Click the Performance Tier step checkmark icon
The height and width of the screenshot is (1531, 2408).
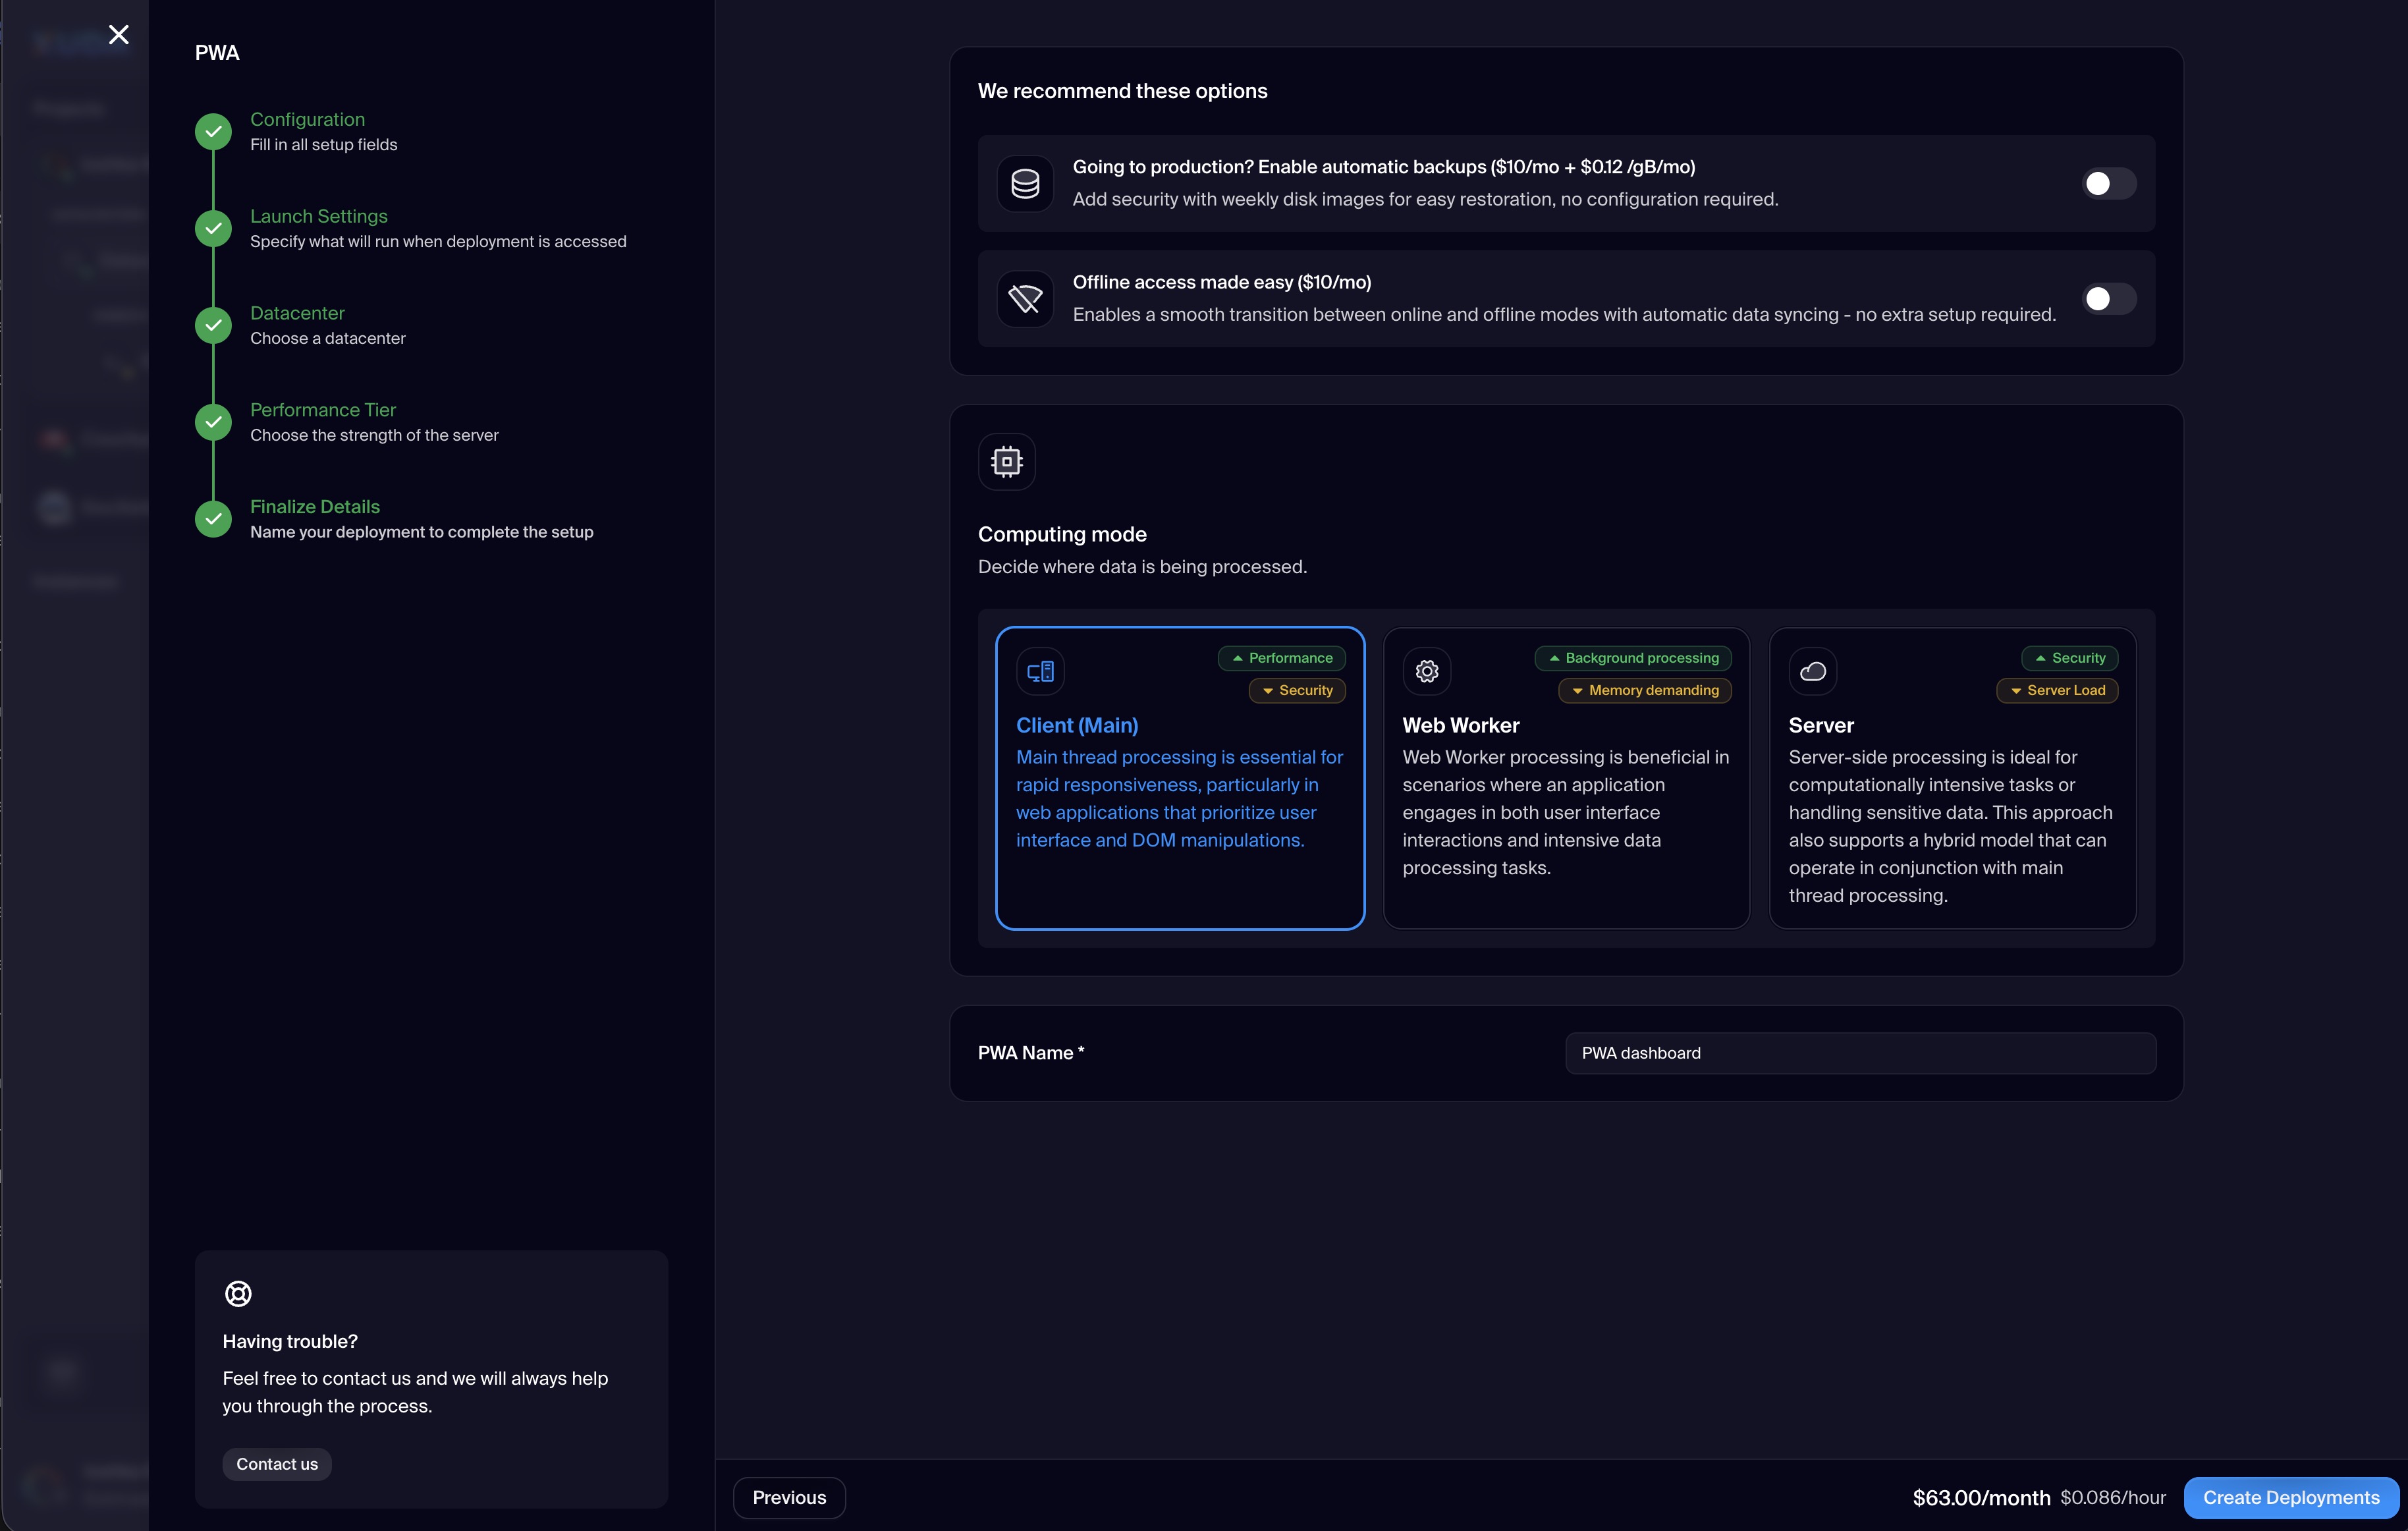tap(213, 422)
